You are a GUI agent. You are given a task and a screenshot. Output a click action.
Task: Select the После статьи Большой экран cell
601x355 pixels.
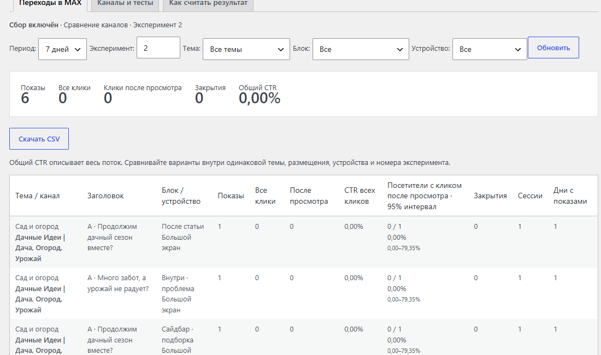click(183, 237)
